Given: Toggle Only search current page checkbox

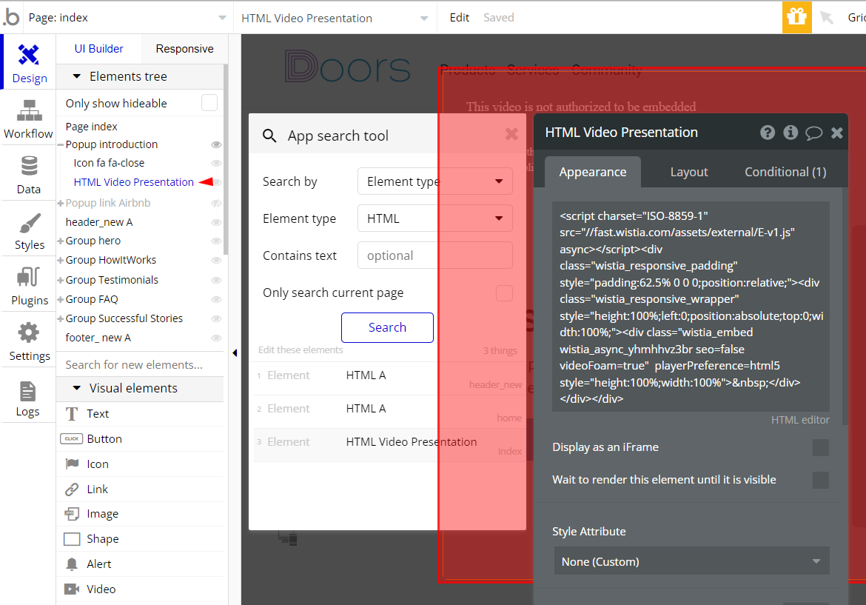Looking at the screenshot, I should pyautogui.click(x=504, y=293).
